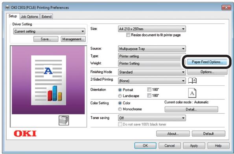
Task: Open the Extend tab
Action: pyautogui.click(x=46, y=16)
